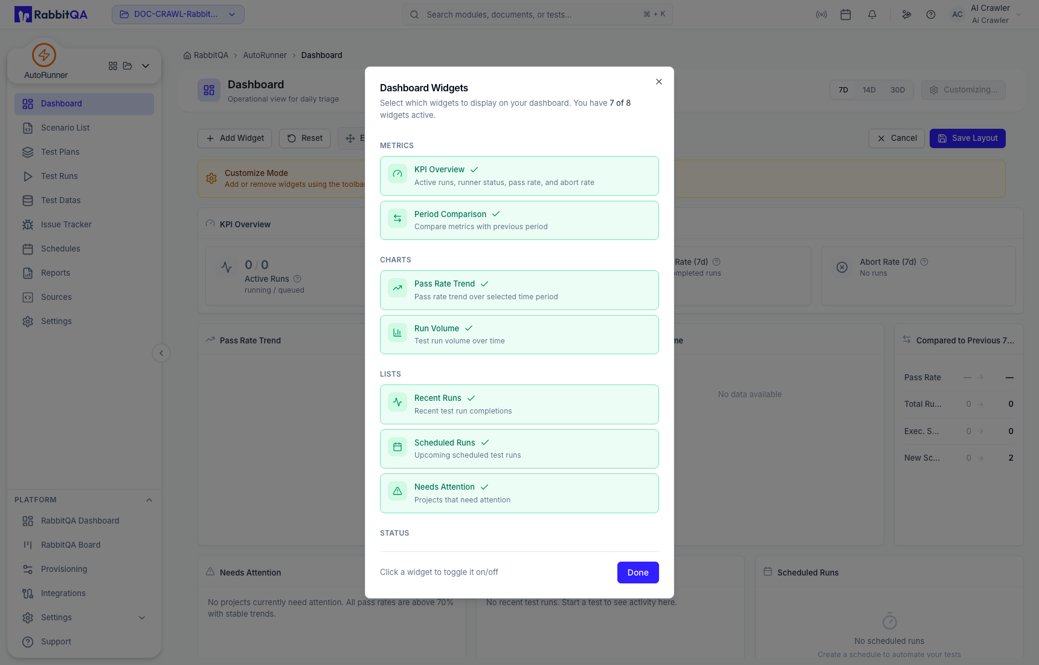Click the RabbitQA Dashboard icon
Image resolution: width=1039 pixels, height=665 pixels.
28,521
